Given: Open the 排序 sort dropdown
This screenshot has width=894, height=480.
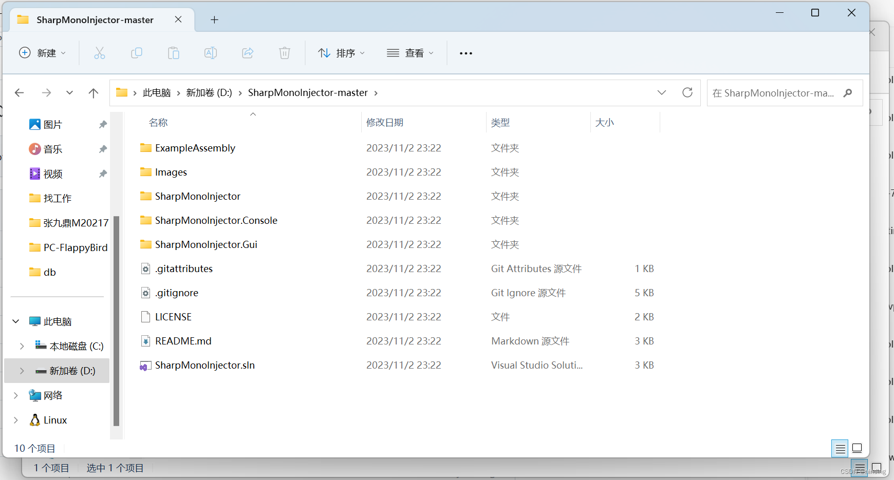Looking at the screenshot, I should (x=341, y=53).
